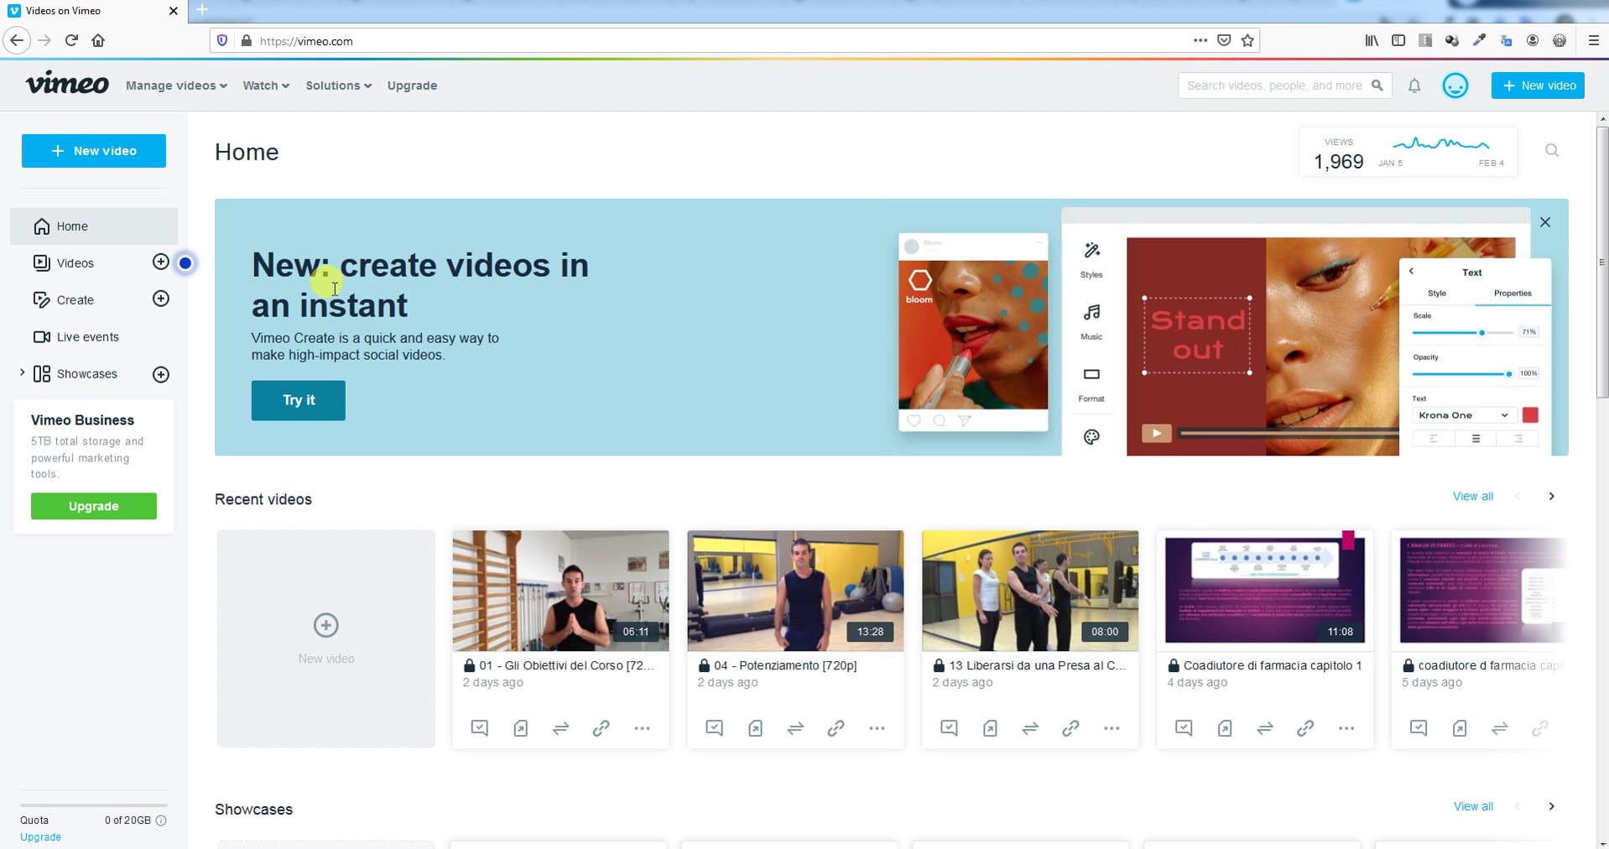The image size is (1609, 849).
Task: Click the search icon next to views card
Action: click(x=1552, y=150)
